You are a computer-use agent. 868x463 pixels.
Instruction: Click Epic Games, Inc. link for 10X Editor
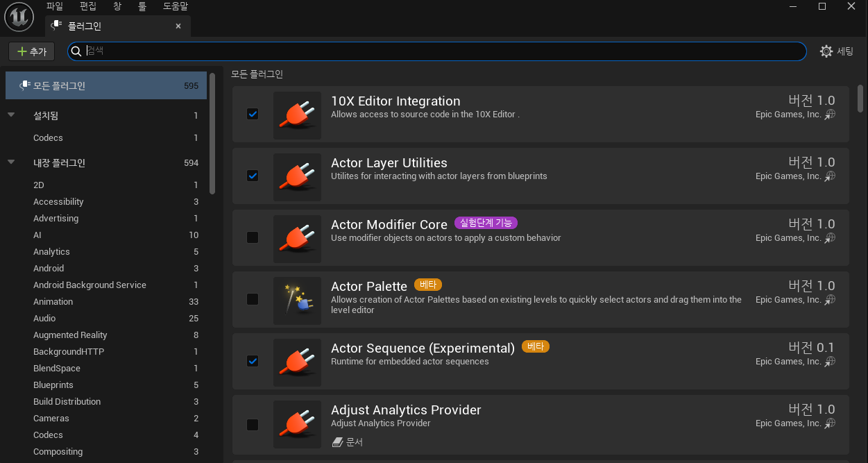tap(788, 115)
